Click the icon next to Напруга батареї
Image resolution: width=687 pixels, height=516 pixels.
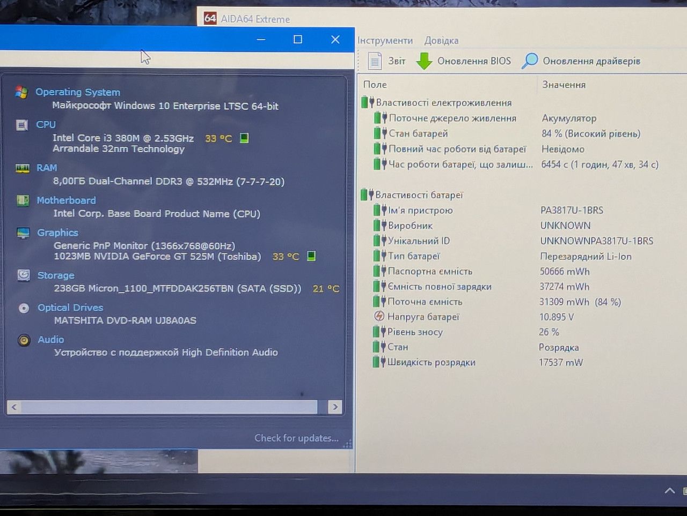click(x=379, y=317)
